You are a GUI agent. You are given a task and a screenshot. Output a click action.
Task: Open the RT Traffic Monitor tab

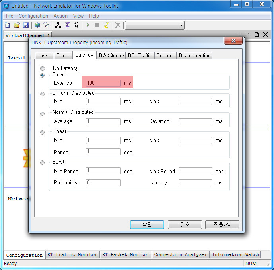[72, 254]
